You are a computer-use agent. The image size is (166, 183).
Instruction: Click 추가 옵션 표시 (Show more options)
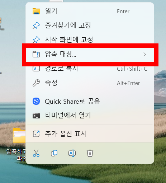[x=90, y=134]
